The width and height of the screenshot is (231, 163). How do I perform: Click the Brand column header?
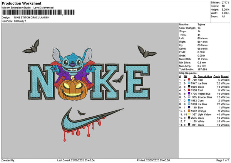(x=225, y=77)
